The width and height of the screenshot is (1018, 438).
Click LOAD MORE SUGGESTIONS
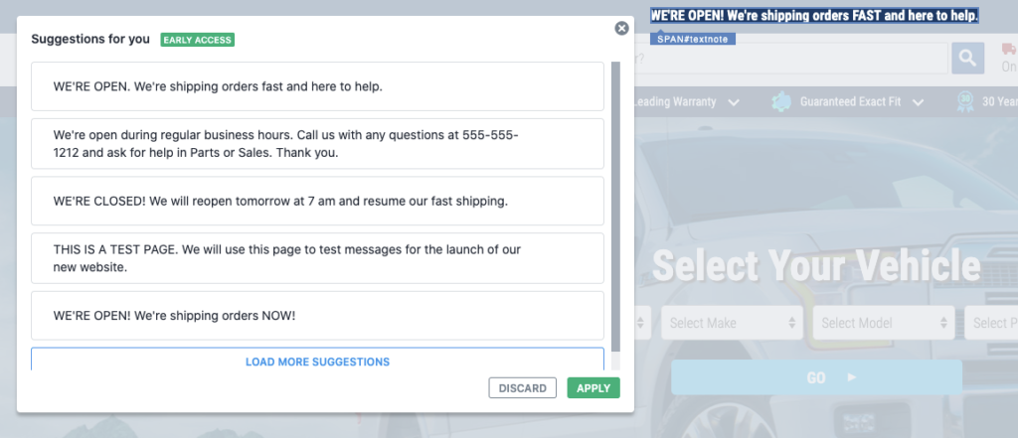[317, 361]
